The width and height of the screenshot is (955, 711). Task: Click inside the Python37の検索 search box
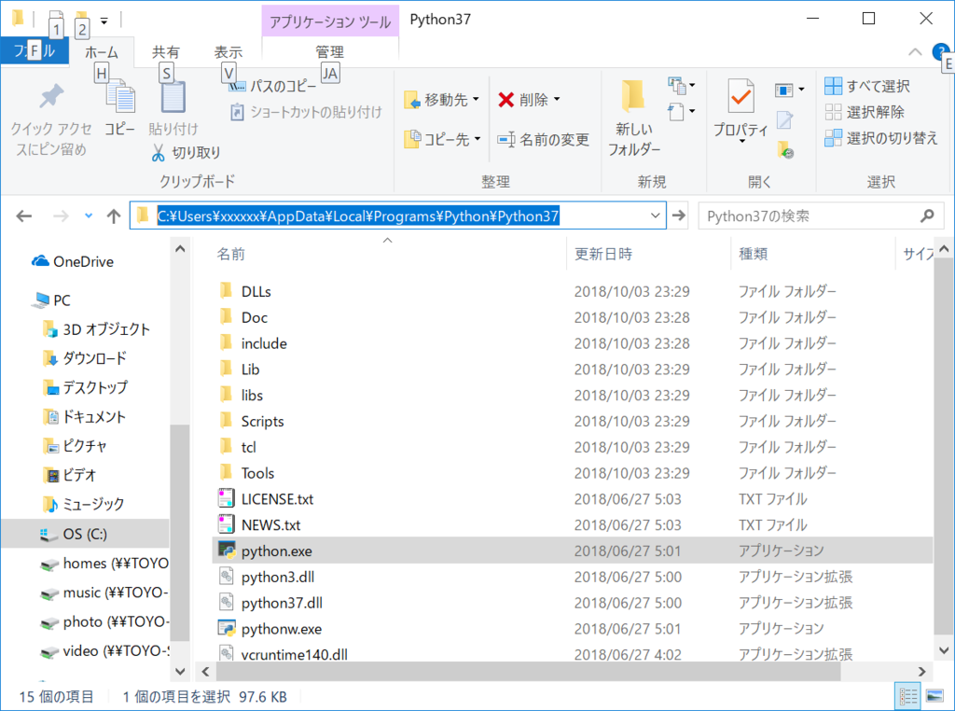[x=811, y=216]
